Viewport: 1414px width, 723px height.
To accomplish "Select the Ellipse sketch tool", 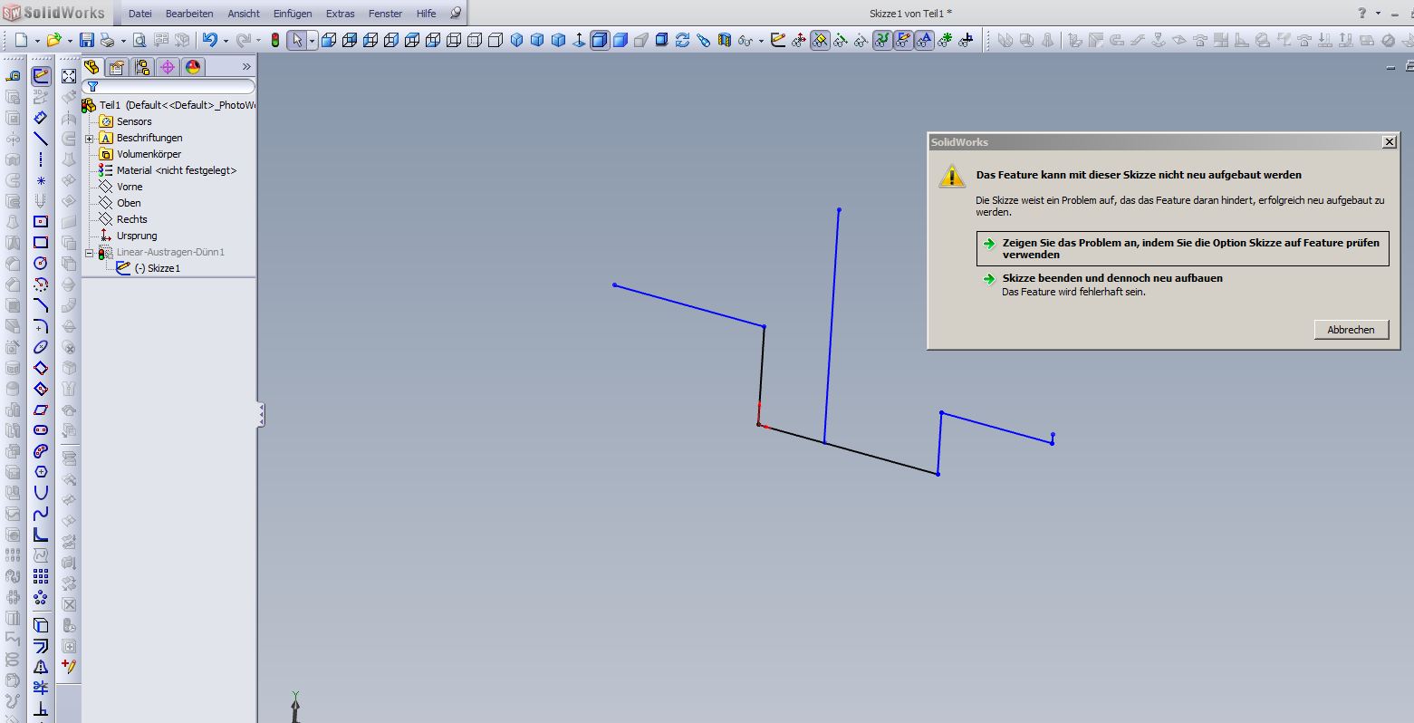I will 41,347.
